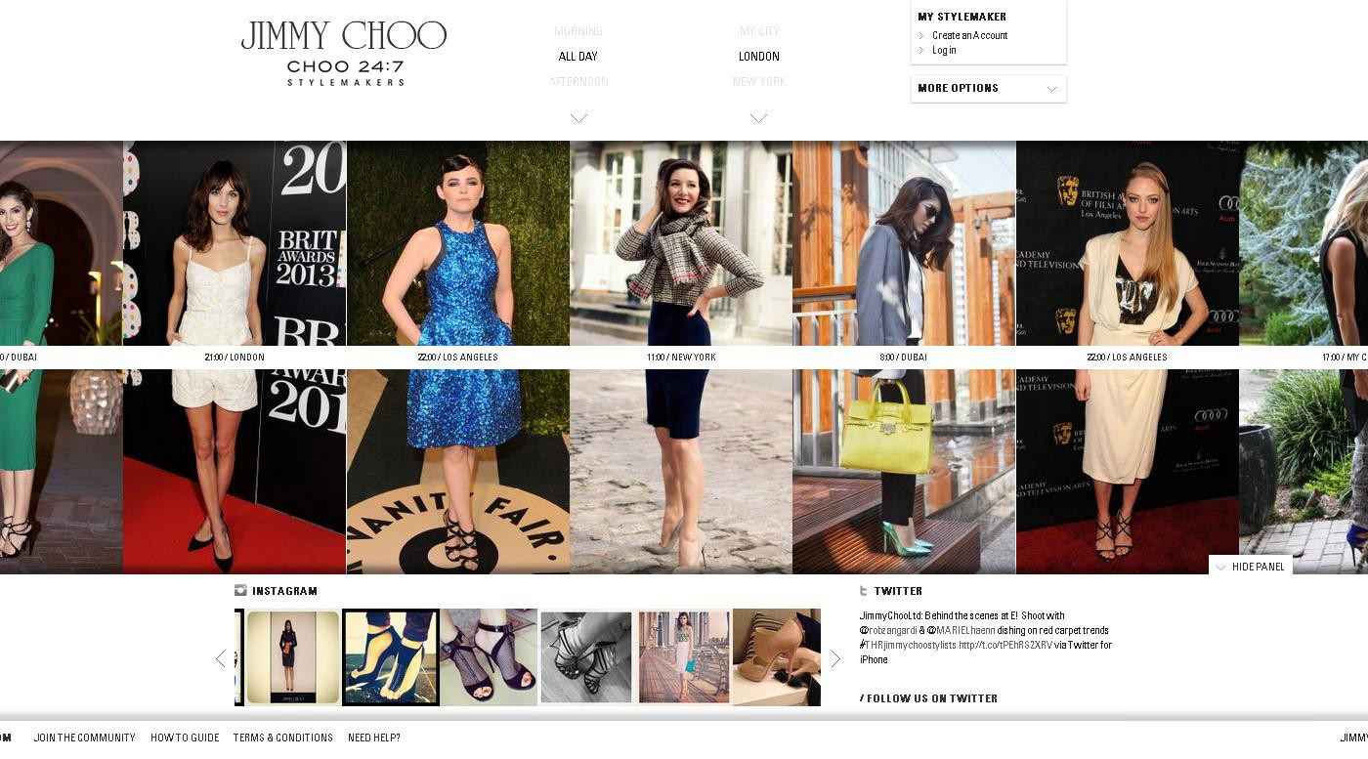Click the arrow beside Create an Account
This screenshot has height=759, width=1368.
tap(921, 35)
